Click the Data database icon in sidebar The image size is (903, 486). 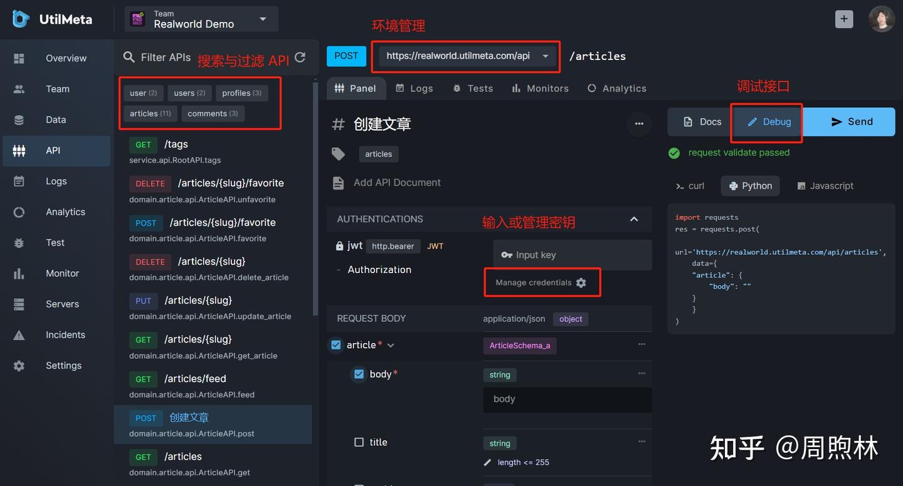pos(19,120)
